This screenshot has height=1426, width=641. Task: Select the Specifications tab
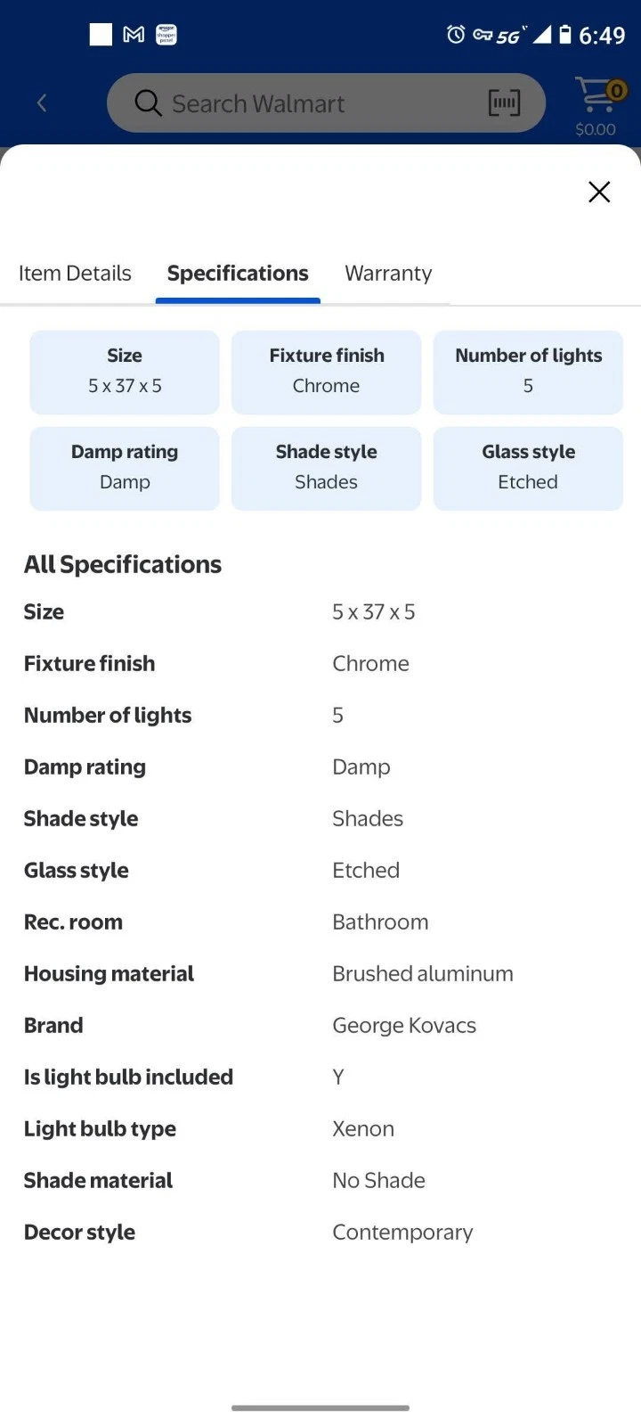click(x=238, y=274)
